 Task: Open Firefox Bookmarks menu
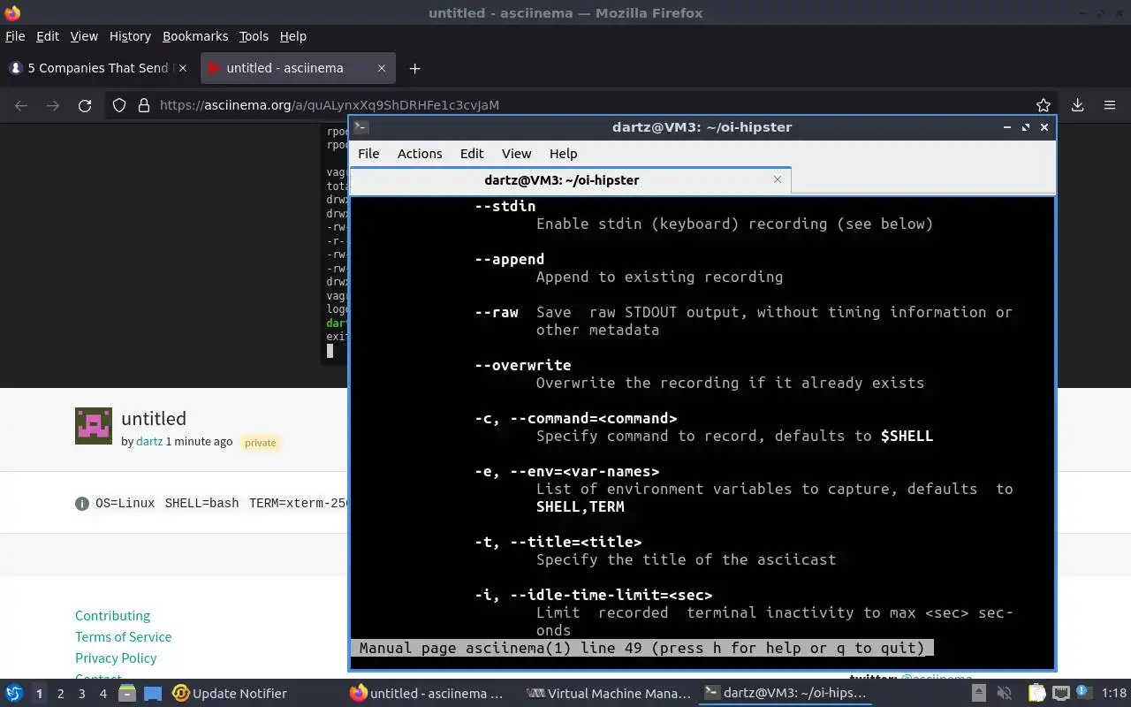(x=195, y=36)
